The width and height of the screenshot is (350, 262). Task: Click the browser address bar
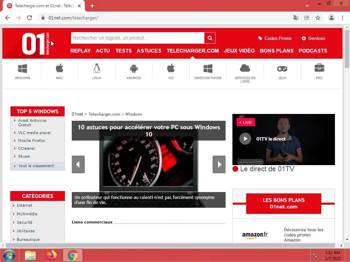pyautogui.click(x=165, y=18)
